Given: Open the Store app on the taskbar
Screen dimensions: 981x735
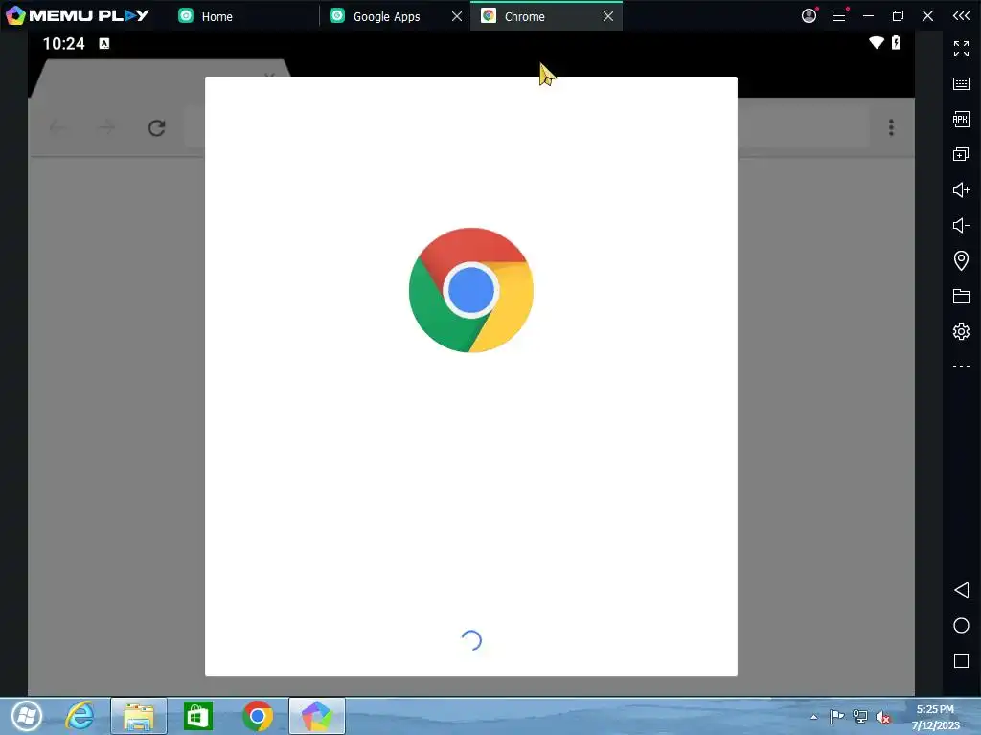Looking at the screenshot, I should [197, 716].
